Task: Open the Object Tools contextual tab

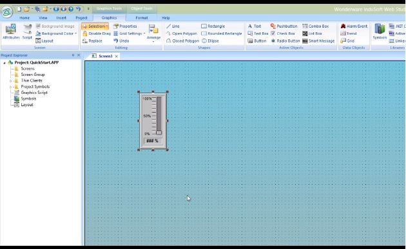Action: (x=141, y=8)
